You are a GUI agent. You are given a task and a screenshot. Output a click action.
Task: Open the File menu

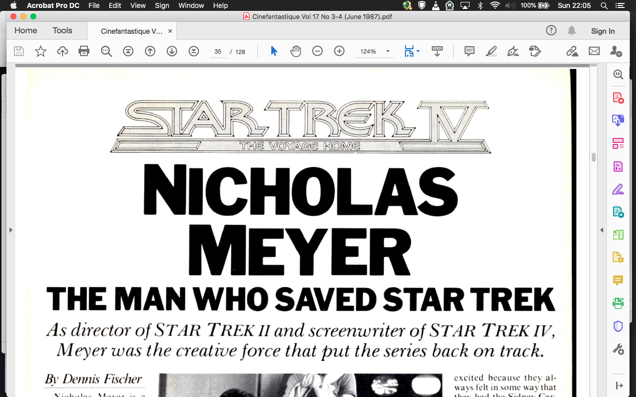(x=94, y=5)
